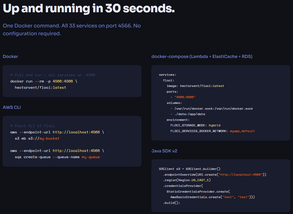Click the 'floci:' key in the compose block

point(169,80)
